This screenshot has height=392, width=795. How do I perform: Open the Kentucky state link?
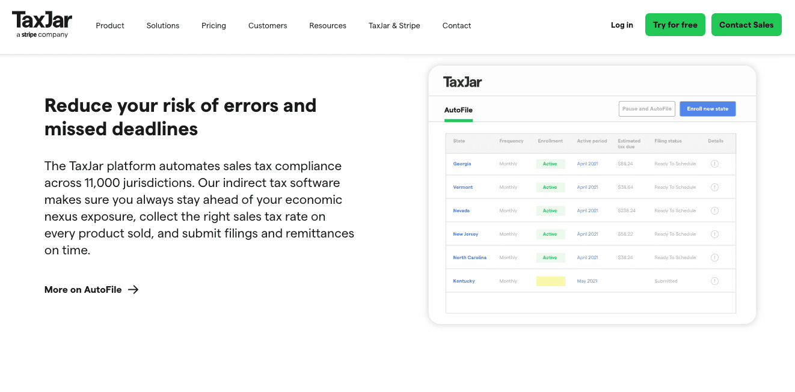(x=464, y=281)
